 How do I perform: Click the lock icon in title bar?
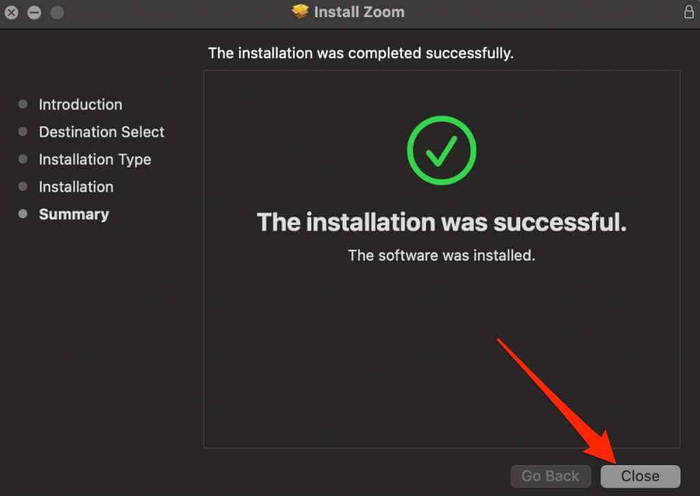(688, 12)
